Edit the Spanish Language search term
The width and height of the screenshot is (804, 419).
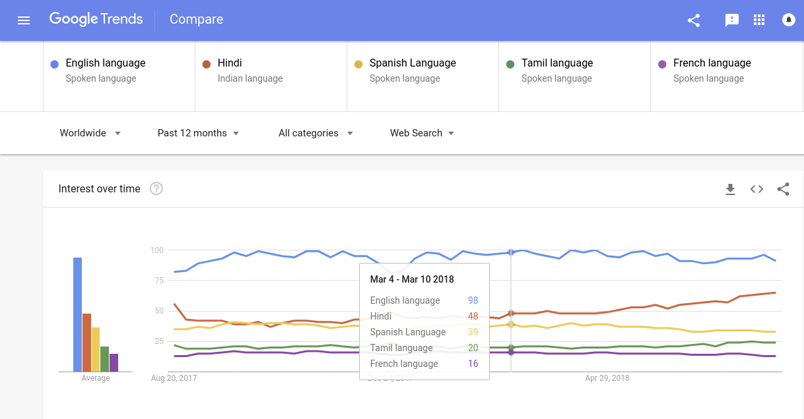tap(413, 63)
